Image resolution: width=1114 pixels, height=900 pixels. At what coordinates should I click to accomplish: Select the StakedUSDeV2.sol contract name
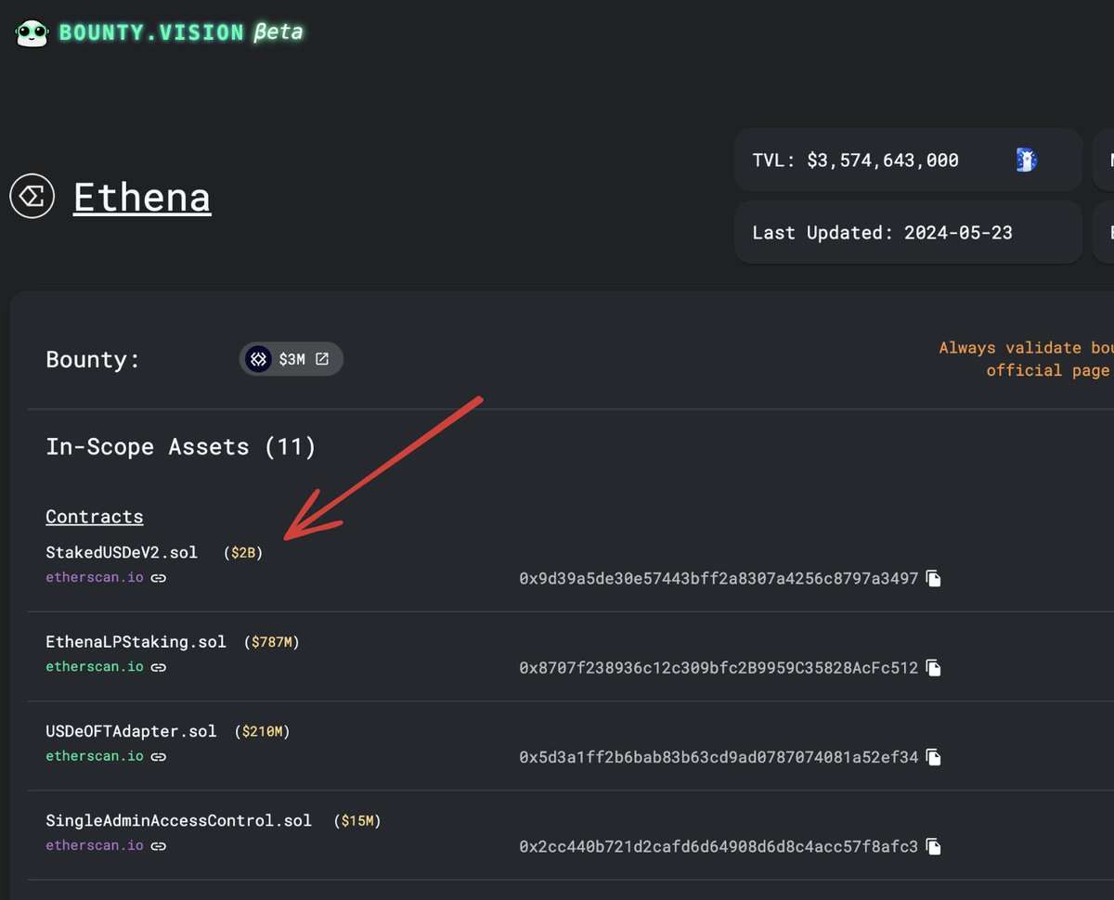point(122,552)
